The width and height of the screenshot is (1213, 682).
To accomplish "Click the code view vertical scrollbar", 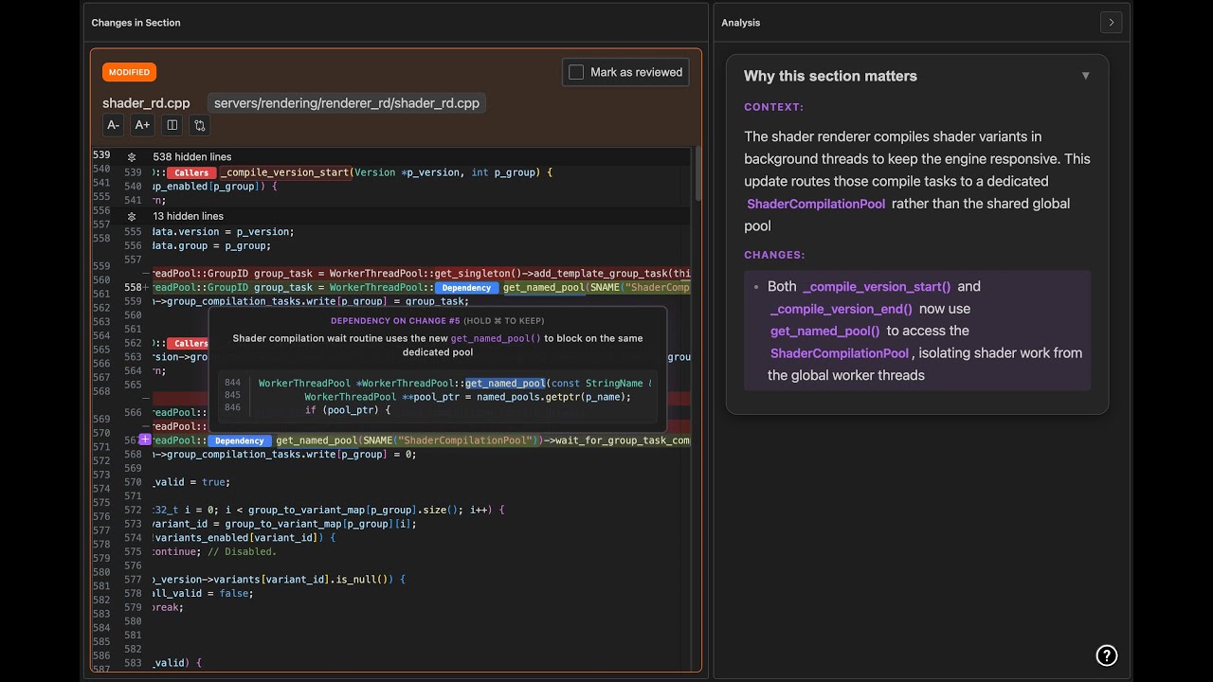I will (697, 175).
